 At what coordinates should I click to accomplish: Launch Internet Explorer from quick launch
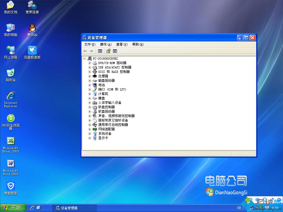click(33, 208)
